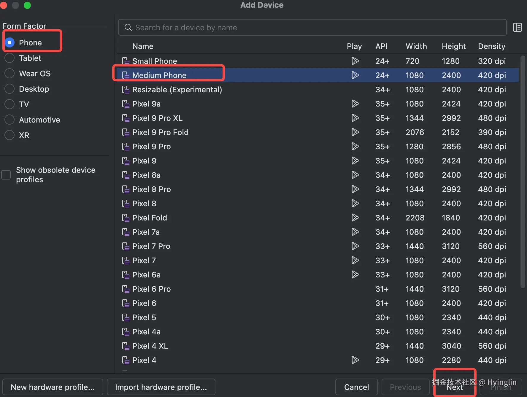Screen dimensions: 527x397
Task: Click the Play Store icon in the Pixel 4 row
Action: 355,360
